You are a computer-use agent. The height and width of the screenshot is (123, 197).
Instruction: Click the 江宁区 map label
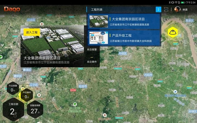pos(34,85)
